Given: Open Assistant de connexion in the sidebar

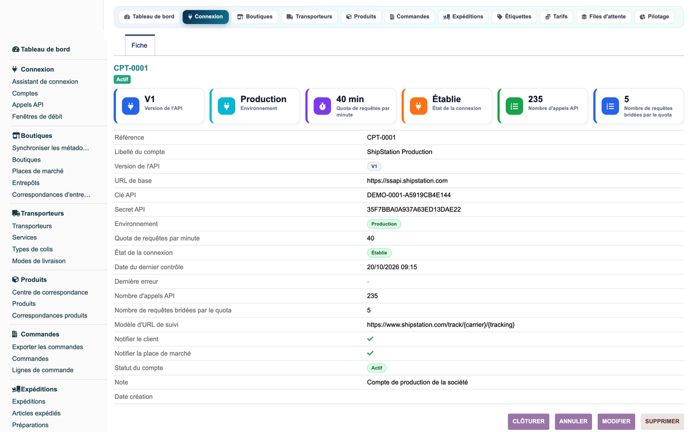Looking at the screenshot, I should 45,82.
